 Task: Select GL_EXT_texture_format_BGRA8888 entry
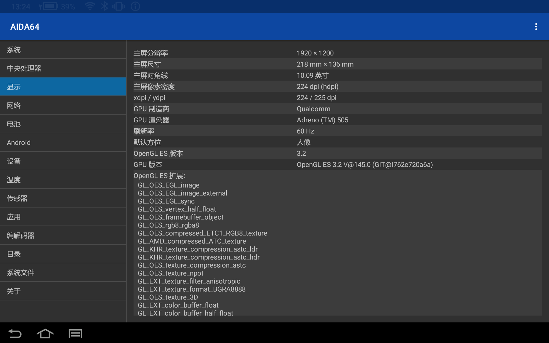(192, 289)
